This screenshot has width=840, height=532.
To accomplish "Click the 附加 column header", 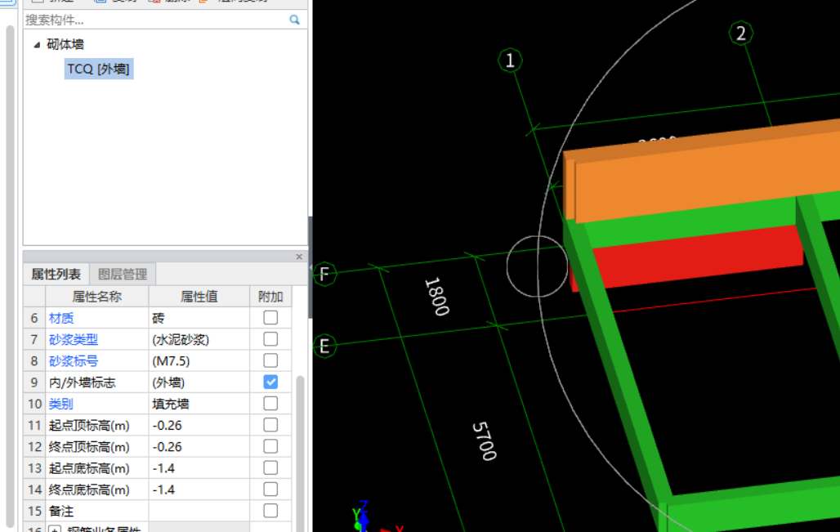I will tap(270, 297).
